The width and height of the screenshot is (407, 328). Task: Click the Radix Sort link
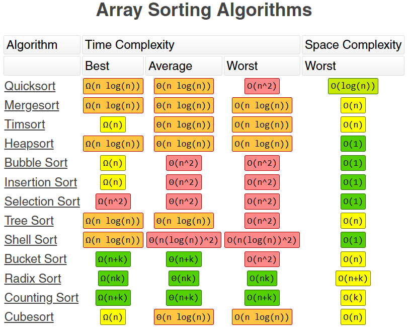[33, 279]
